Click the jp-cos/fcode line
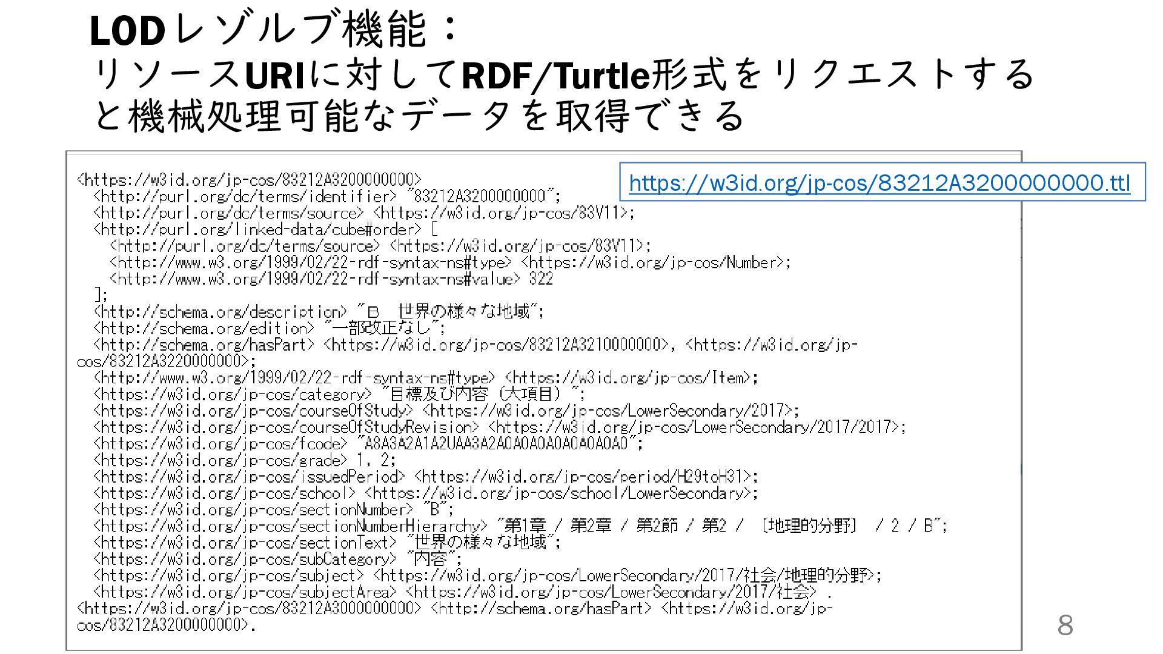The image size is (1163, 654). [368, 444]
